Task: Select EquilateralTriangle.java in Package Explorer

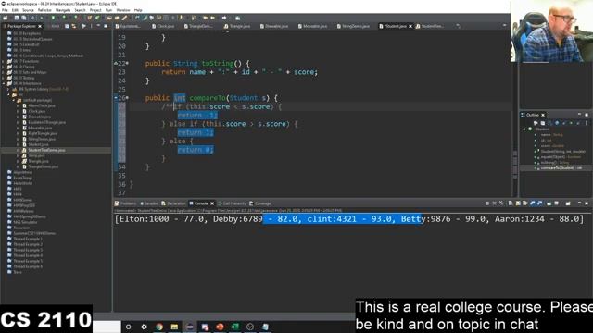Action: click(x=46, y=122)
